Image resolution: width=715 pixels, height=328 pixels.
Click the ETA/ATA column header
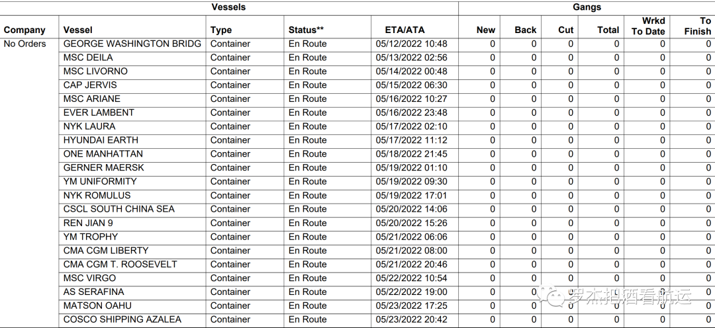pos(405,30)
